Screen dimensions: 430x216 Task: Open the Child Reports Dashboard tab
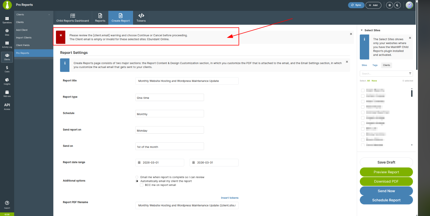73,18
